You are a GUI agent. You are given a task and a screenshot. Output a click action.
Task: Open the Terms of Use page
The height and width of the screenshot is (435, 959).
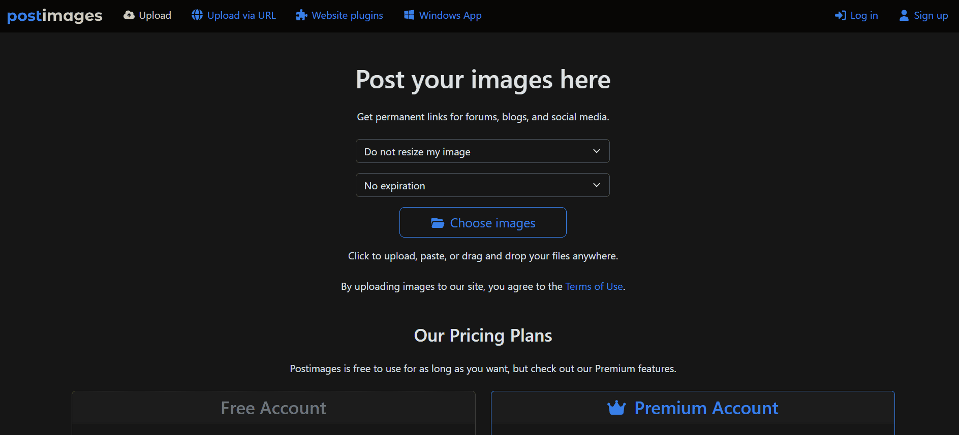(x=594, y=286)
